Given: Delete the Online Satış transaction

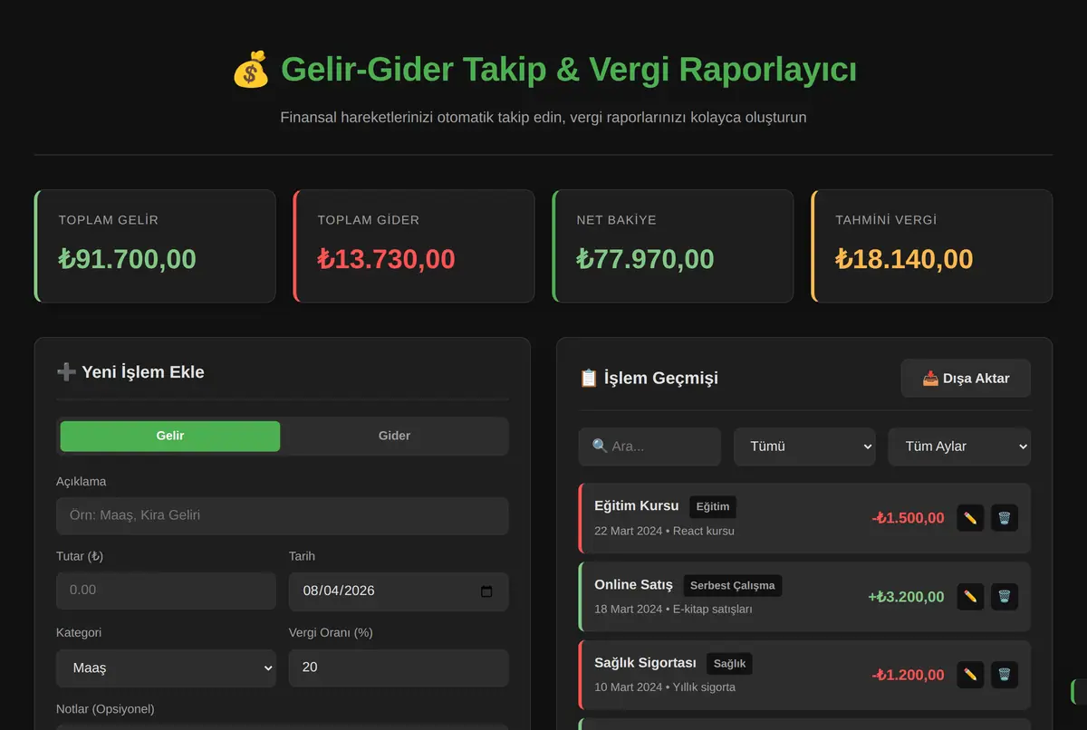Looking at the screenshot, I should [x=1005, y=597].
